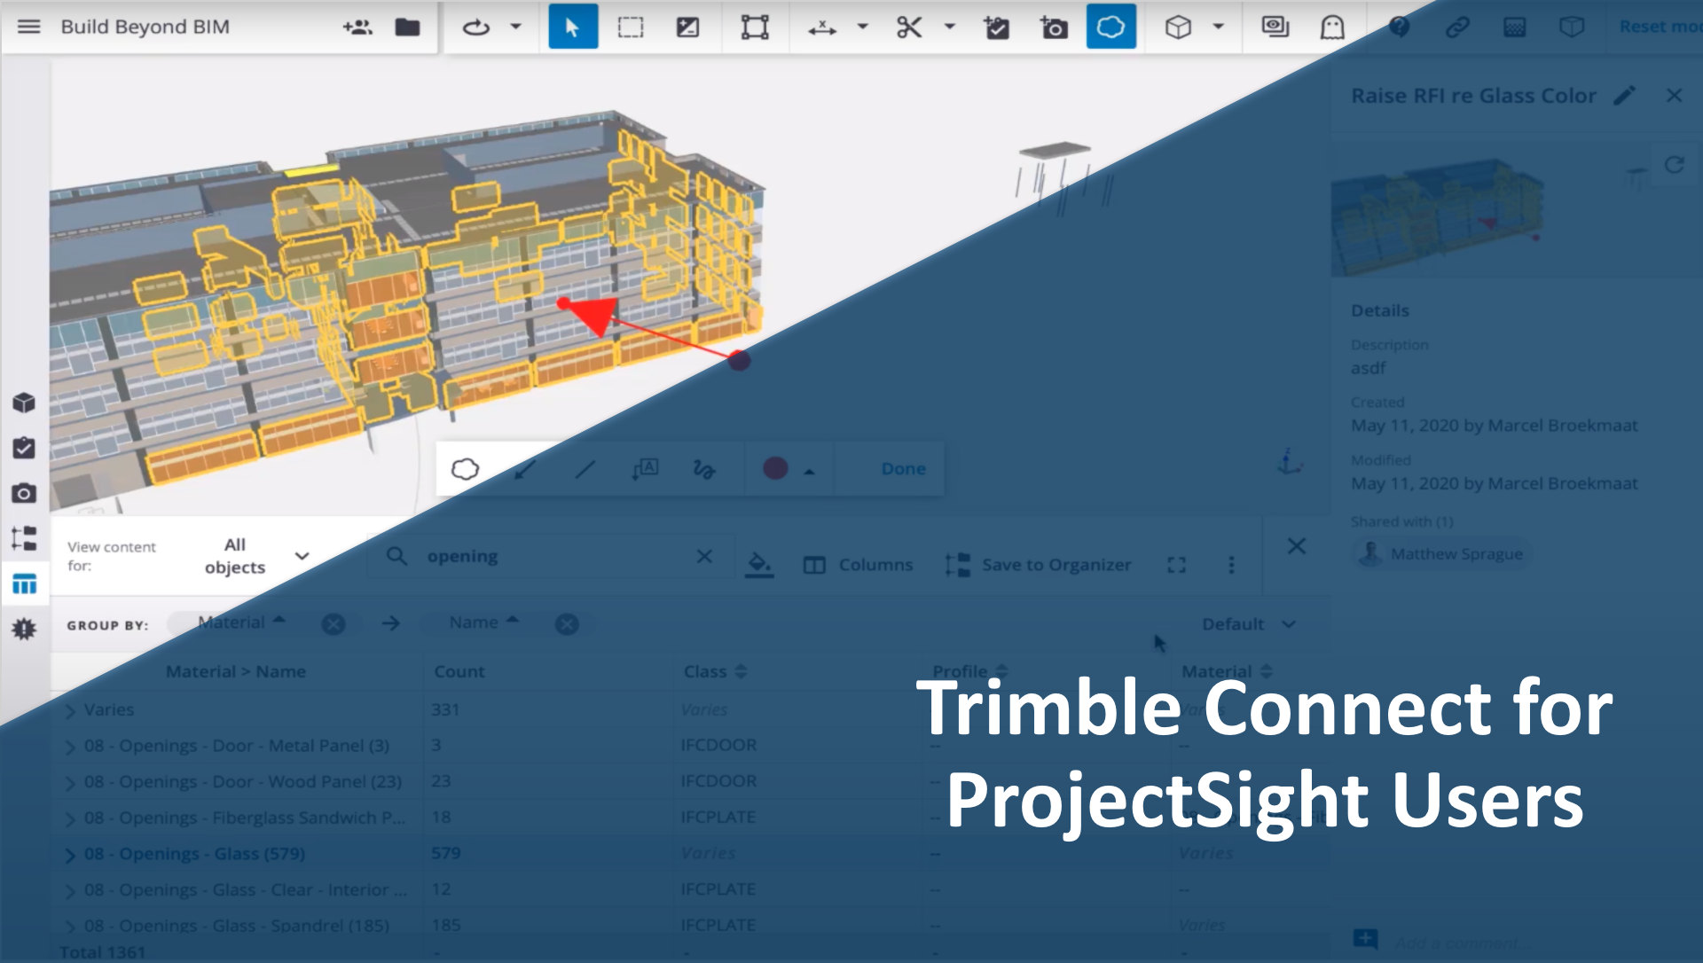
Task: Open the project folder icon
Action: [407, 27]
